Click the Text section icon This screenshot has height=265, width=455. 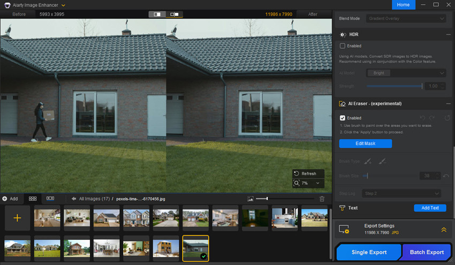(x=342, y=208)
